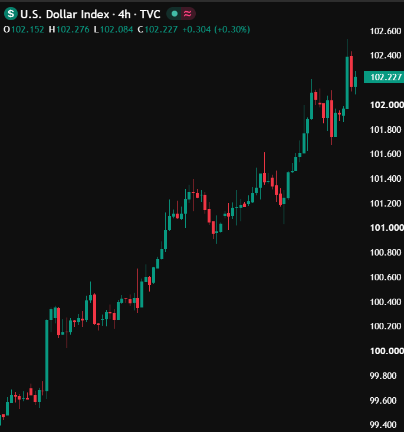Click the open value O102.152
The image size is (404, 432).
[x=24, y=30]
